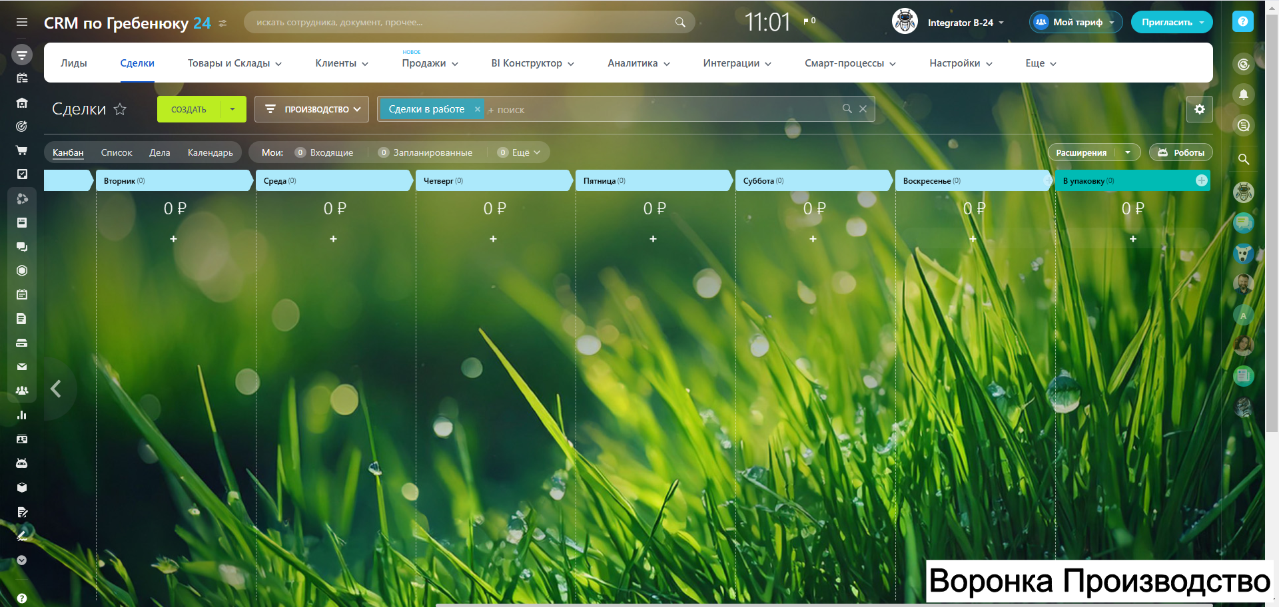Click the СОЗДАТЬ button
Screen dimensions: 1279x607
[189, 109]
